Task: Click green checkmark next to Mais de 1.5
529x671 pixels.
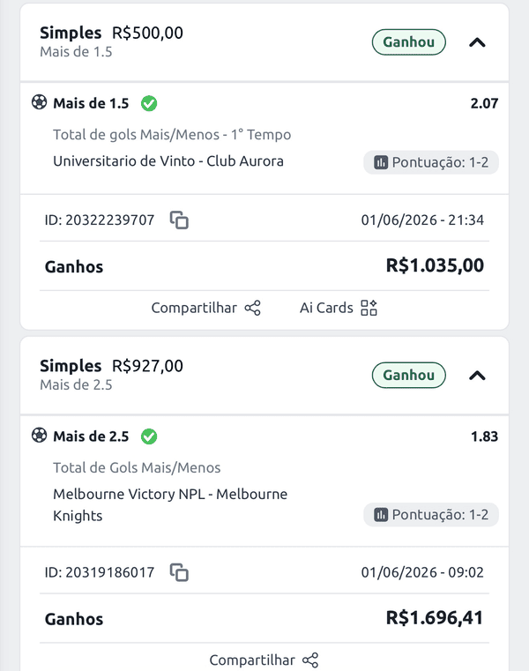Action: (x=149, y=103)
